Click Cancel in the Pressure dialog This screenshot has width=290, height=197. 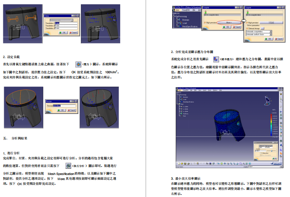(72, 110)
